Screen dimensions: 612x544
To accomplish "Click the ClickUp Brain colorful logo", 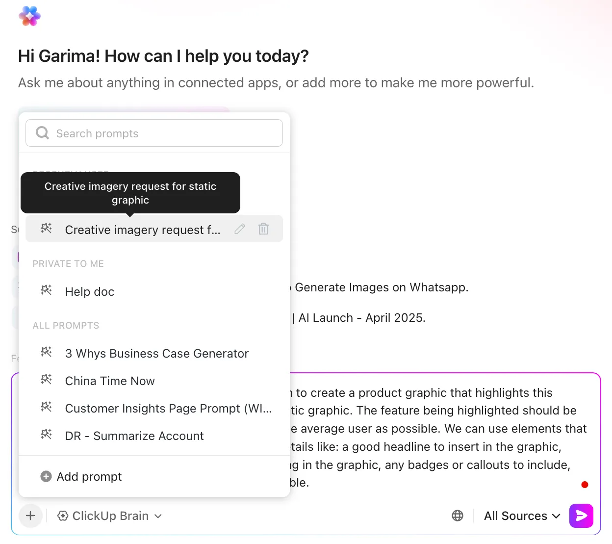I will (29, 16).
